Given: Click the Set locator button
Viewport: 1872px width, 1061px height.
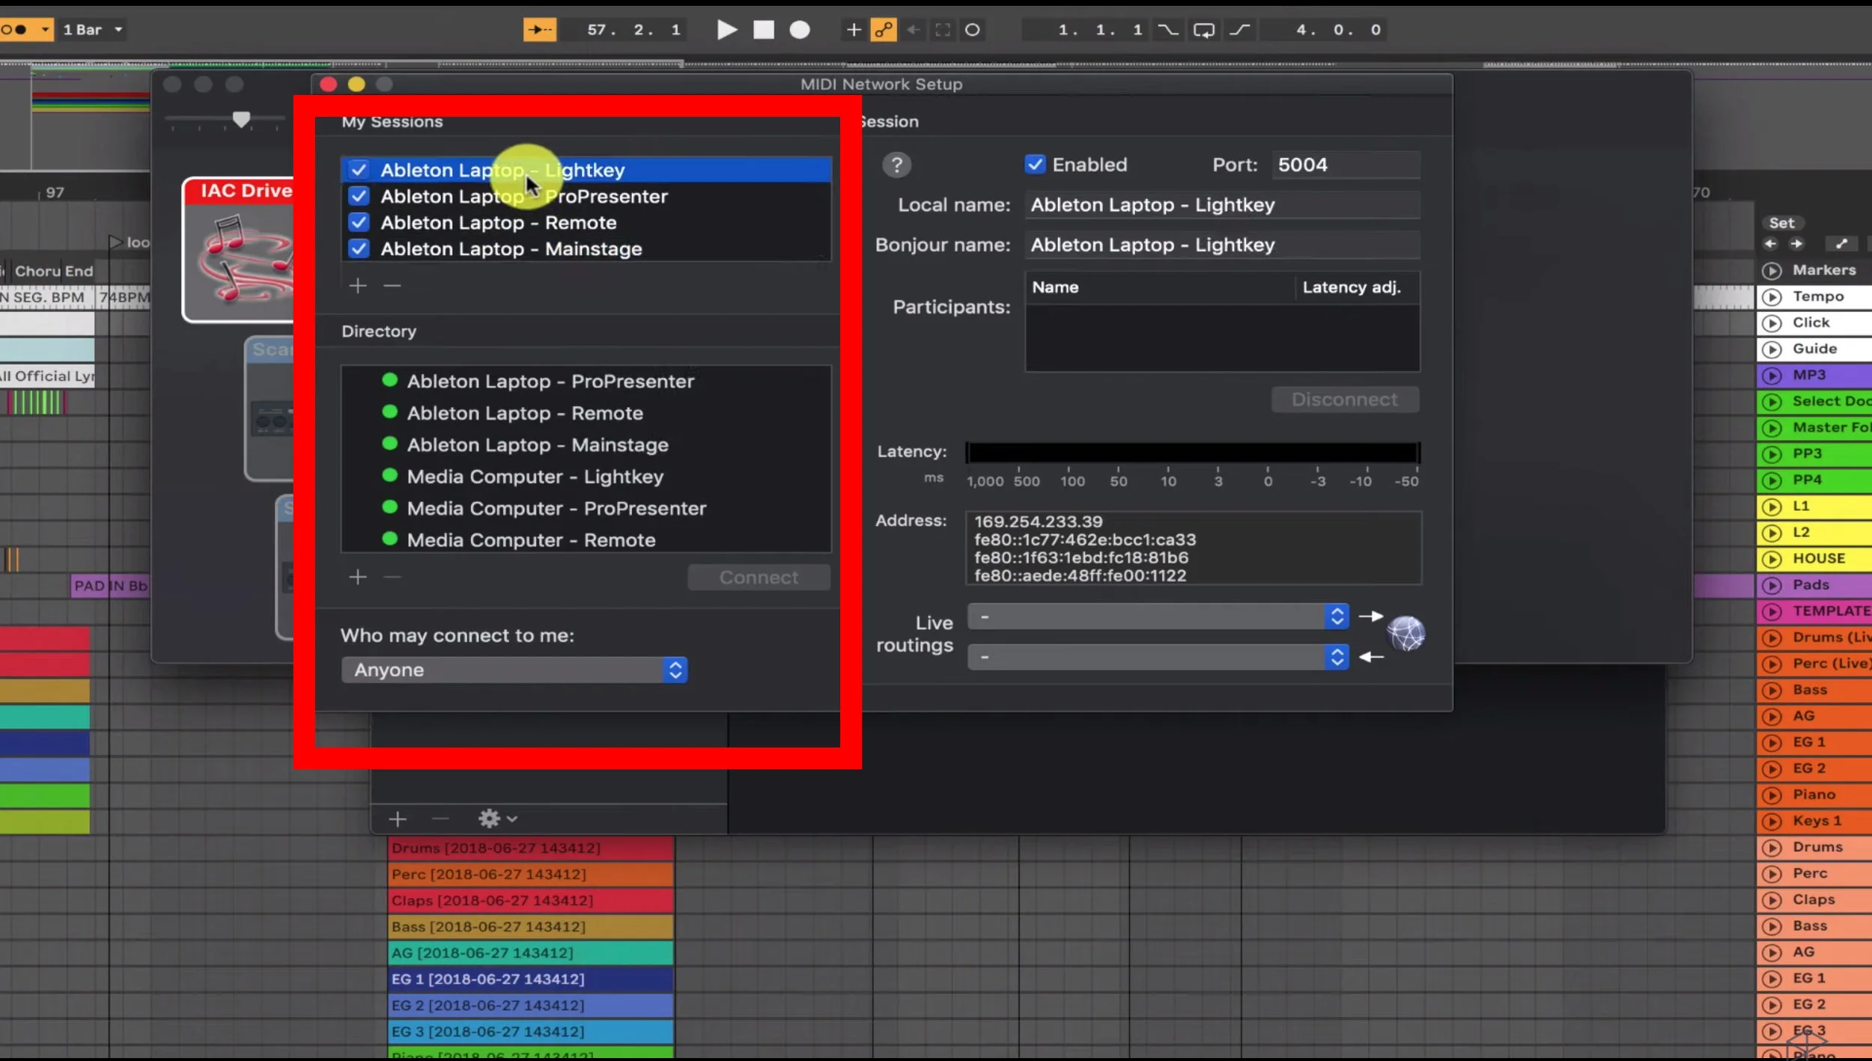Looking at the screenshot, I should click(1781, 222).
